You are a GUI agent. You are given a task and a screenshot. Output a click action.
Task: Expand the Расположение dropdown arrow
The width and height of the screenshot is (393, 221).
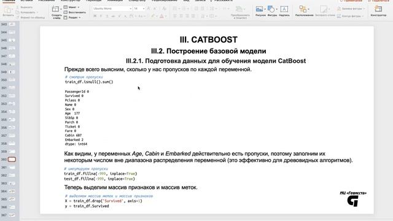[x=308, y=9]
